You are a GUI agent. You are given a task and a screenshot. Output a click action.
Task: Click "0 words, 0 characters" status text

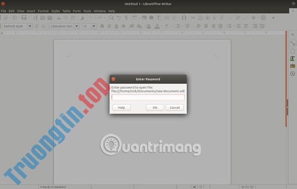53,187
